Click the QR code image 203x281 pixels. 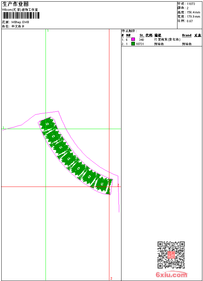click(171, 255)
